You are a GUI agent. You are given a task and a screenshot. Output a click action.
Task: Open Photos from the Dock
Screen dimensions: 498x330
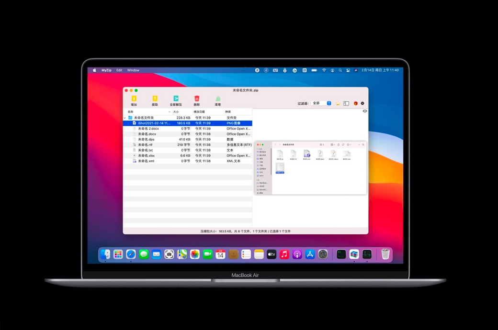195,254
